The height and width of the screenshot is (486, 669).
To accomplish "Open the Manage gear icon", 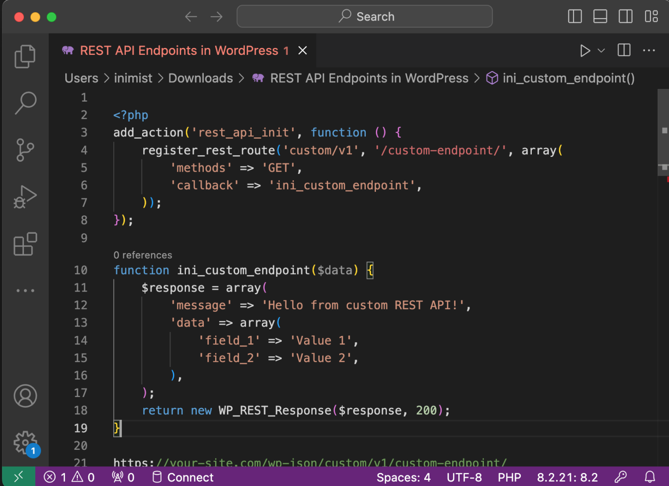I will point(25,441).
